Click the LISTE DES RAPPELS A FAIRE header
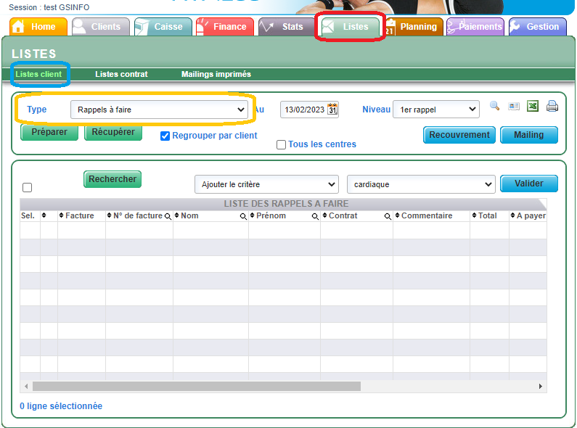The image size is (577, 428). coord(286,204)
